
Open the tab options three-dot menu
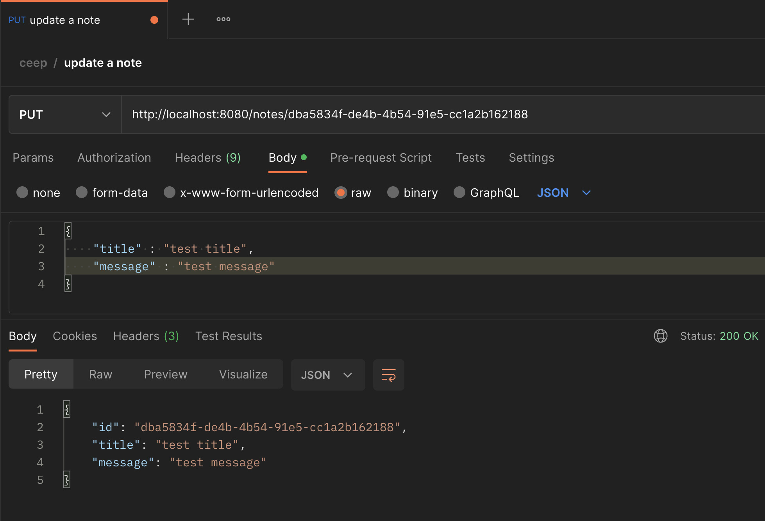[x=223, y=19]
